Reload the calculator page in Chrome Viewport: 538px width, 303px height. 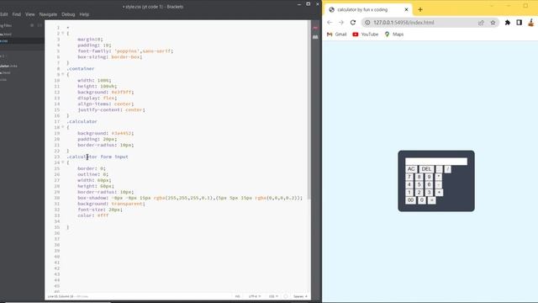point(353,23)
